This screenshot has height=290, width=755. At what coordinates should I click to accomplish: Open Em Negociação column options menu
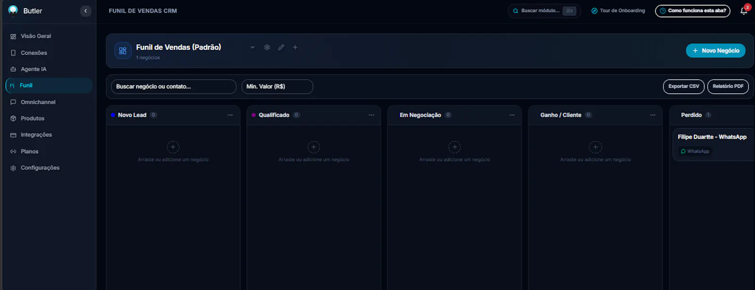(x=512, y=115)
